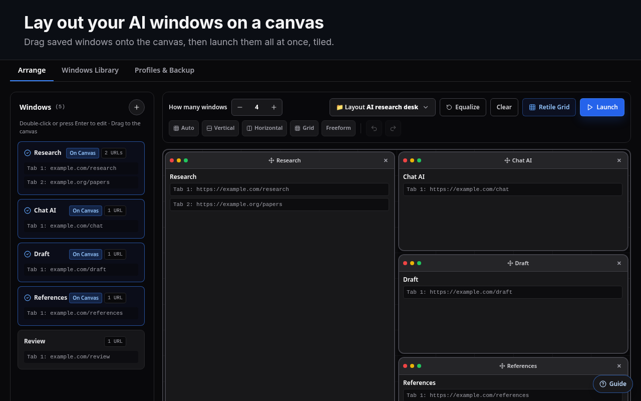Click the check icon on Research sidebar card

tap(28, 153)
